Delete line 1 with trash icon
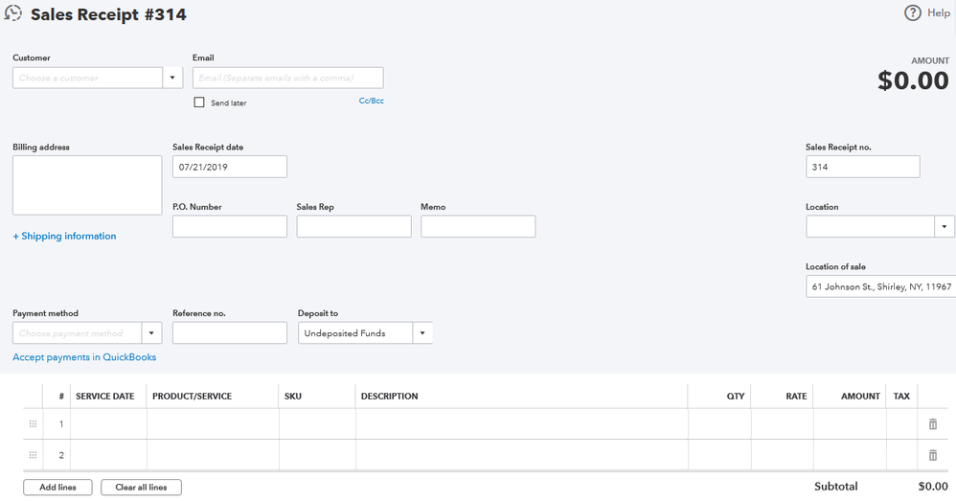This screenshot has width=956, height=501. [933, 423]
